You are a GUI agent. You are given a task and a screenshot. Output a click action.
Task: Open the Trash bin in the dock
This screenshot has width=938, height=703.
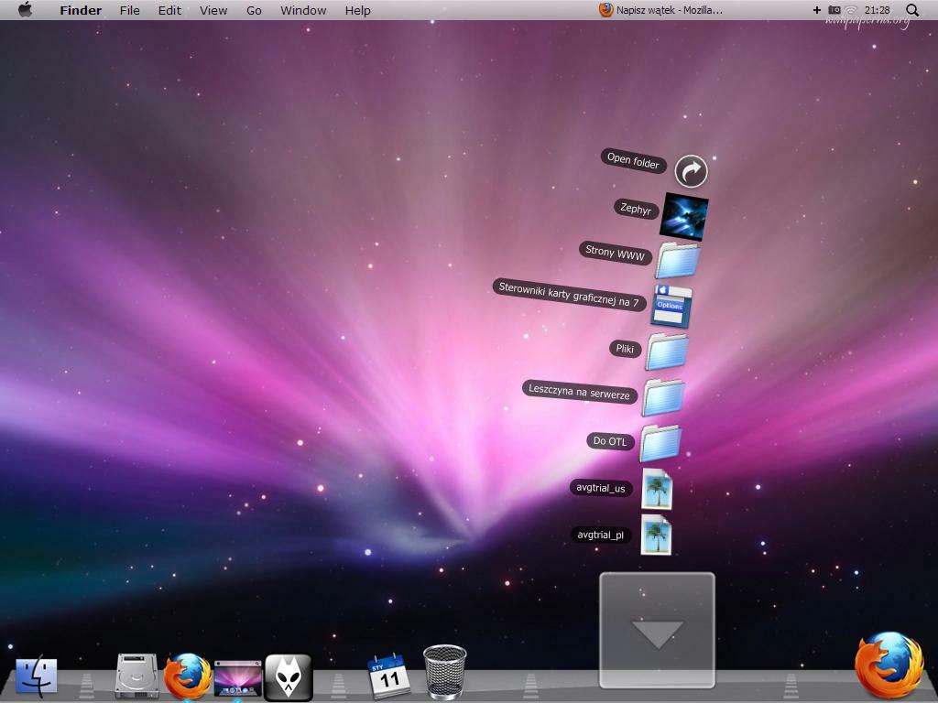445,672
